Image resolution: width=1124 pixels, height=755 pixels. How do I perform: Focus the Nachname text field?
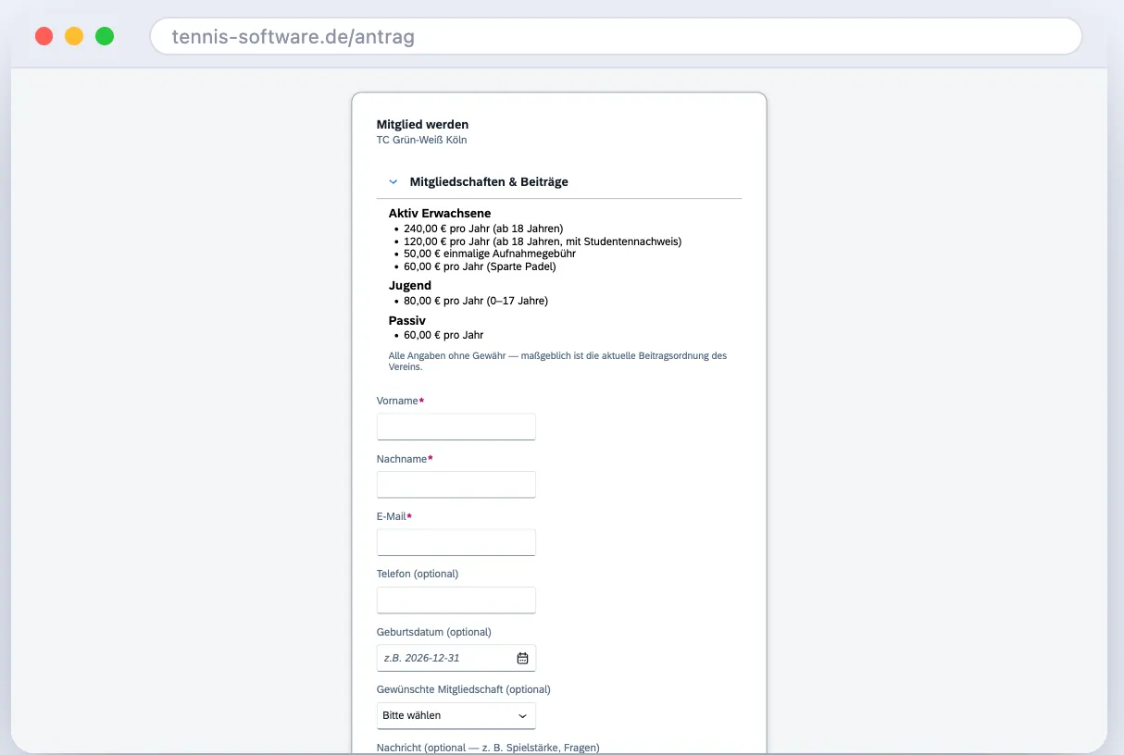pyautogui.click(x=456, y=485)
